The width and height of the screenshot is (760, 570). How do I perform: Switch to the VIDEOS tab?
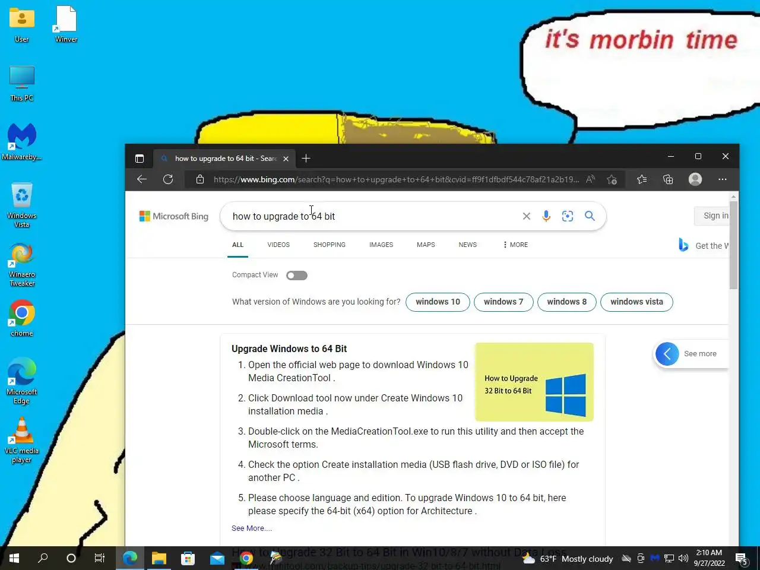(x=278, y=245)
